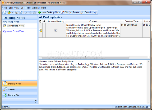The width and height of the screenshot is (152, 110).
Task: Click the note type column header icon
Action: [x=40, y=21]
